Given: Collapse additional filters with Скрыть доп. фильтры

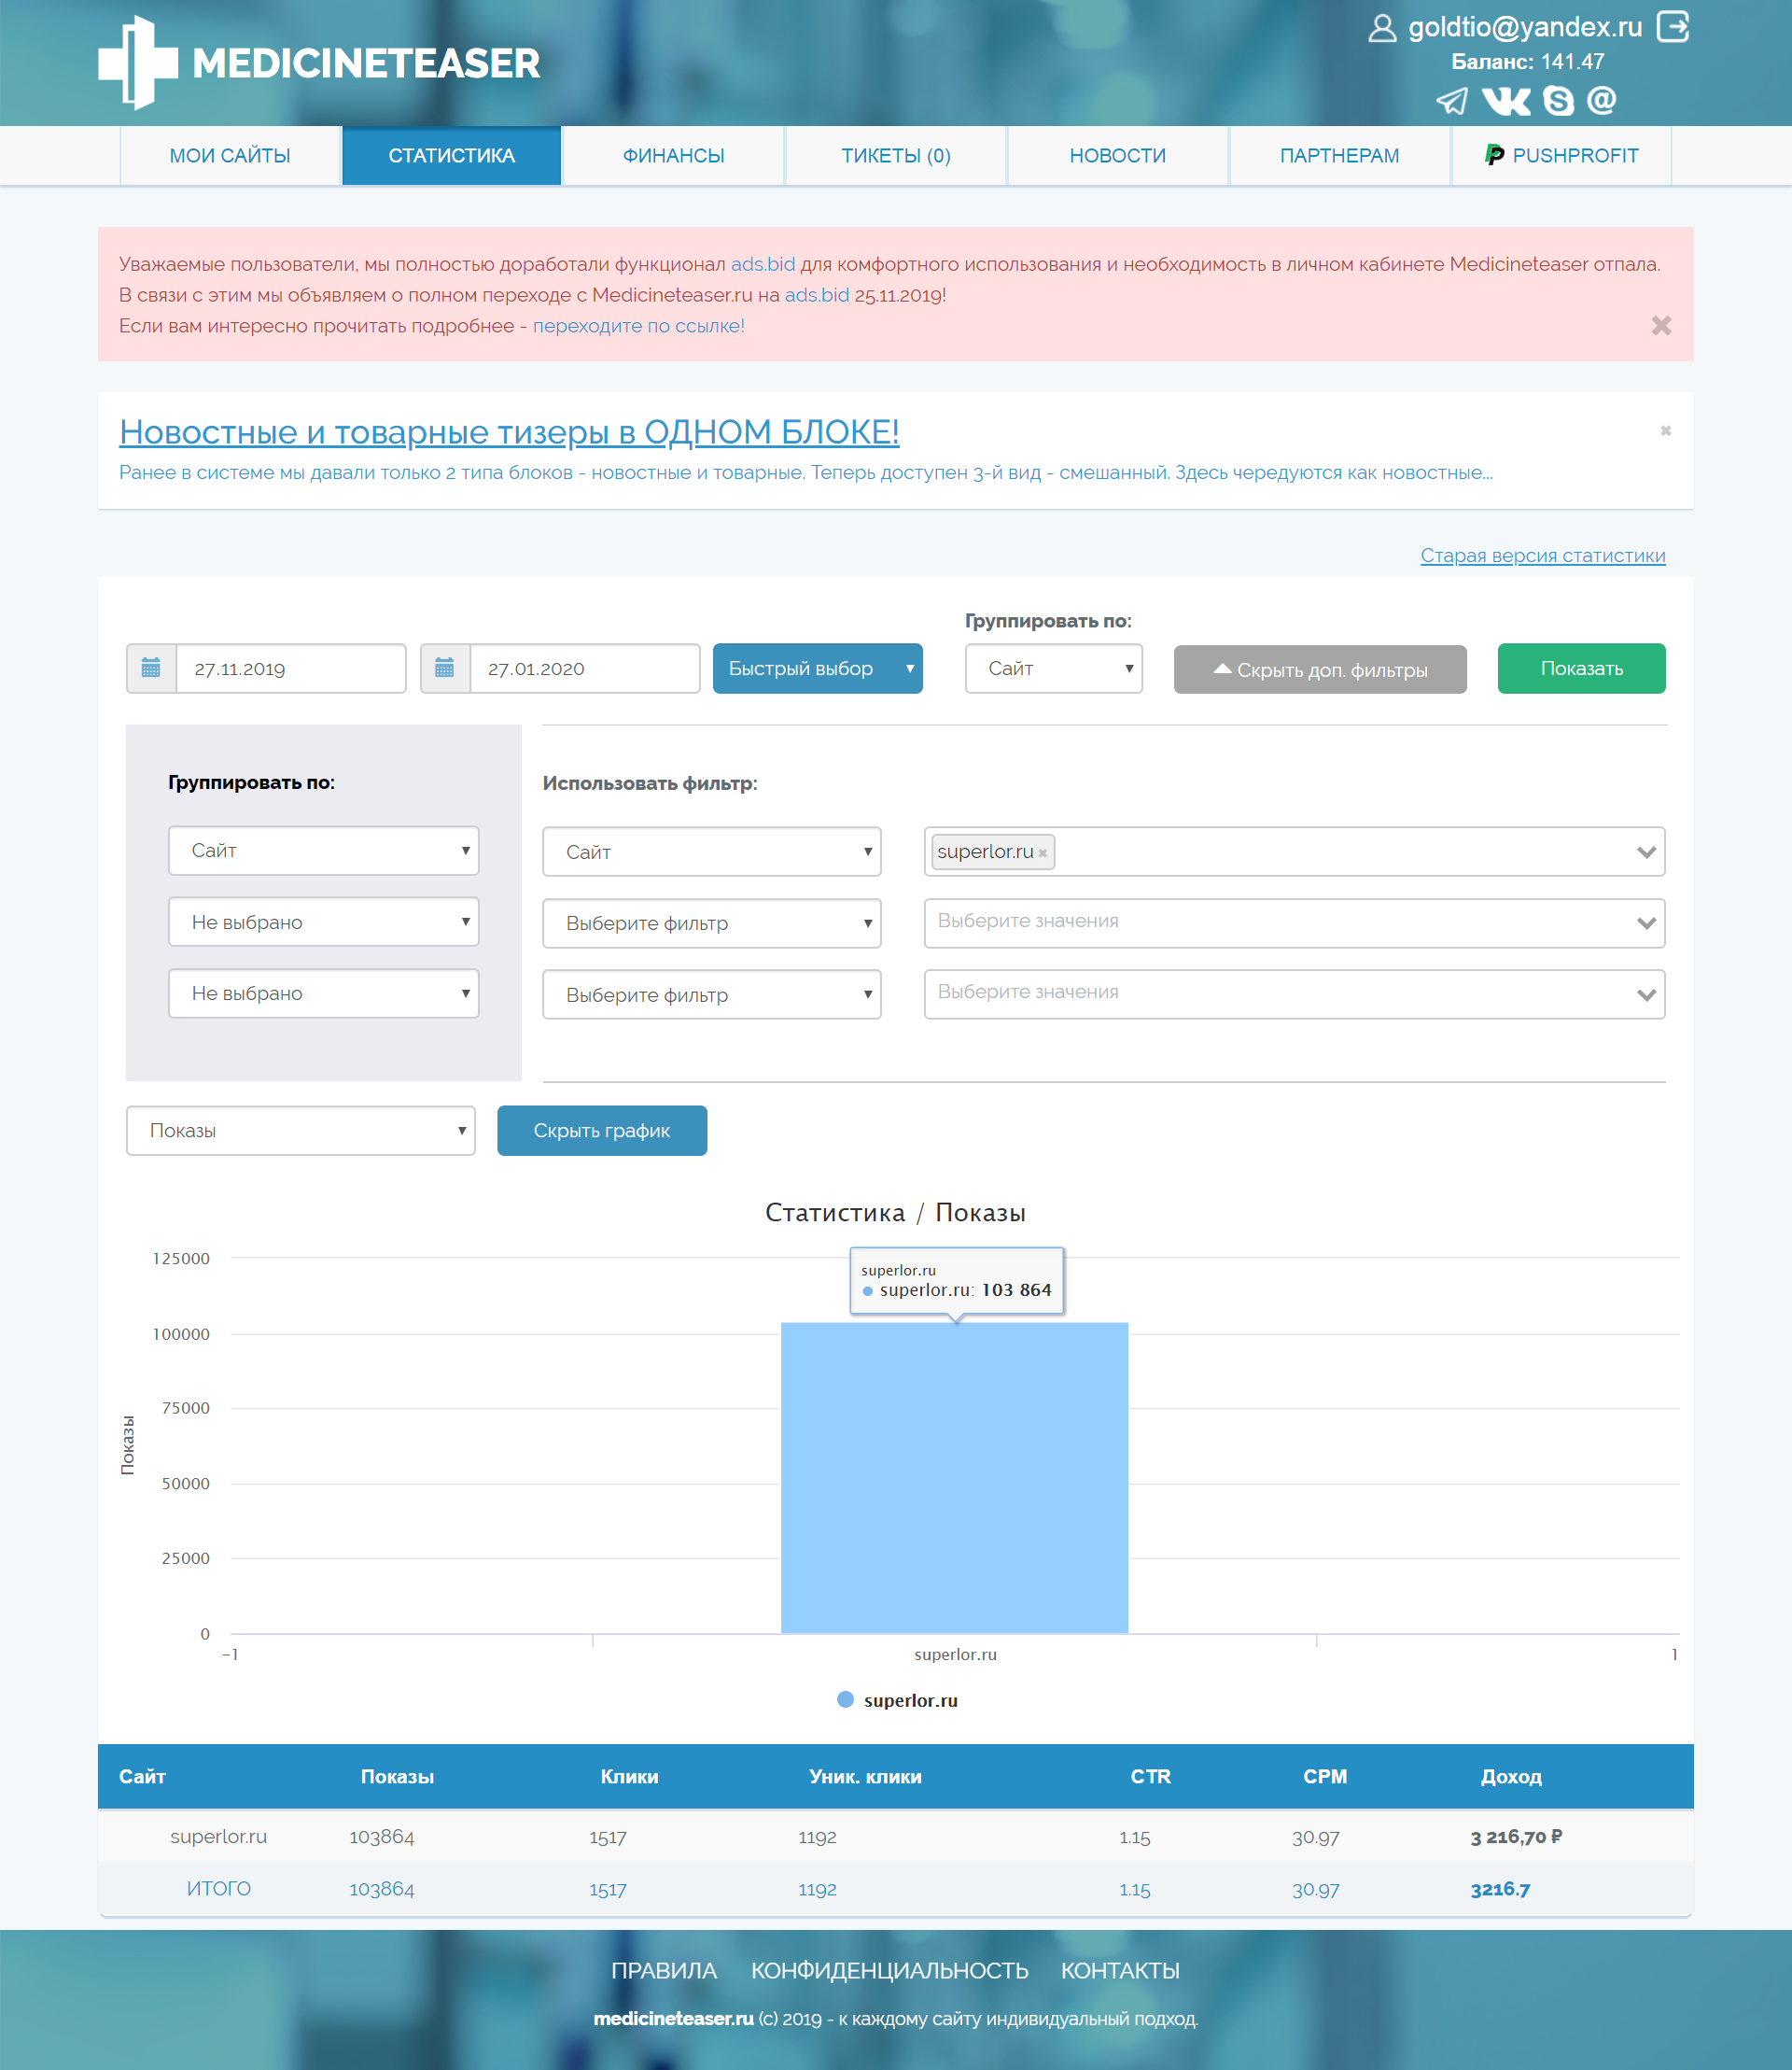Looking at the screenshot, I should click(1319, 669).
